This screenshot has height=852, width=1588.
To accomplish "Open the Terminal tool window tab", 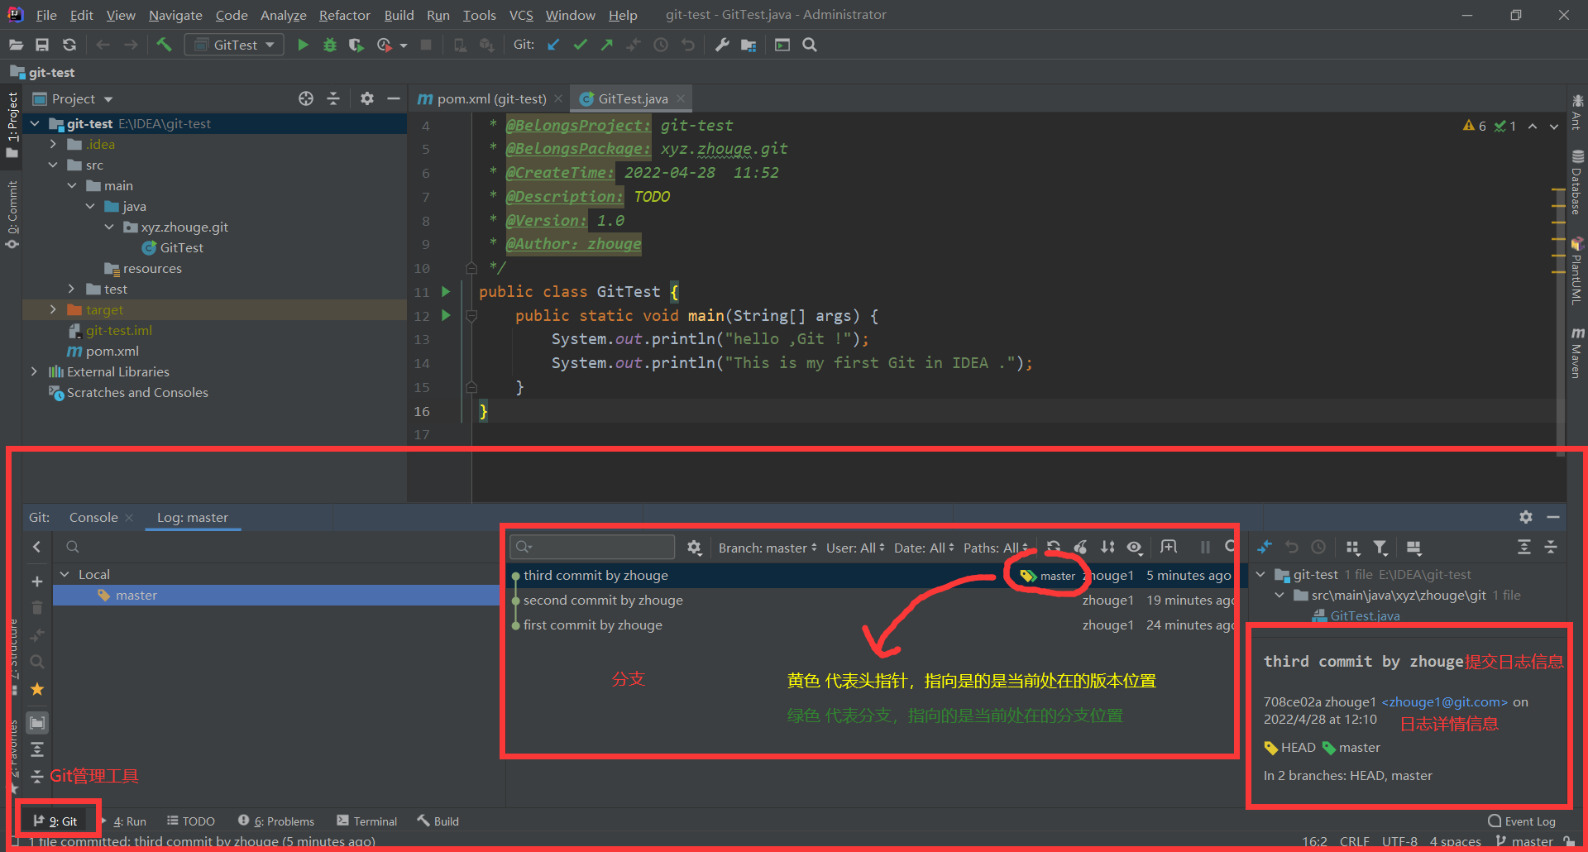I will tap(366, 821).
